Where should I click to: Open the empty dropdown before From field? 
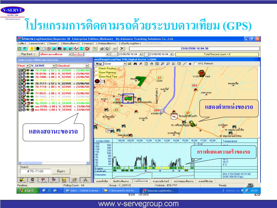tap(107, 54)
